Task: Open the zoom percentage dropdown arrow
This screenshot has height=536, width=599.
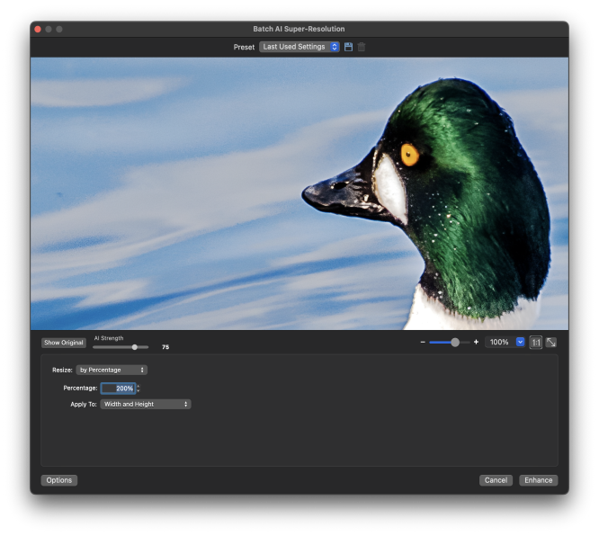Action: pyautogui.click(x=520, y=343)
